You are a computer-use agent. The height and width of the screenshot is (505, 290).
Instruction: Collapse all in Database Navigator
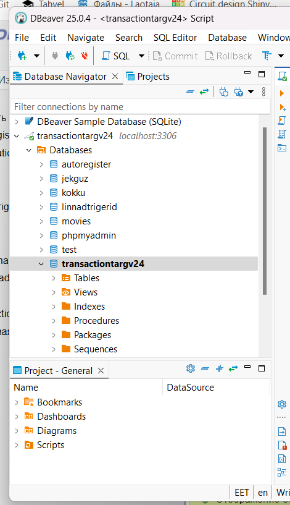[x=190, y=91]
